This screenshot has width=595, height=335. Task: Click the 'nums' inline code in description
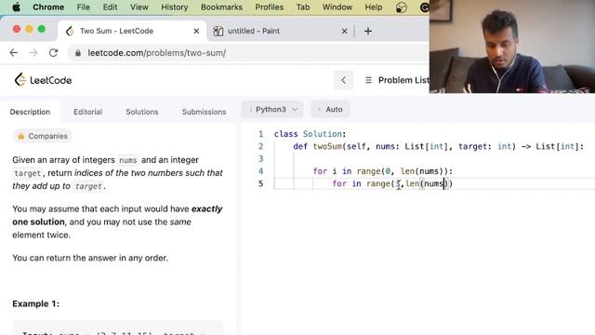[x=128, y=160]
